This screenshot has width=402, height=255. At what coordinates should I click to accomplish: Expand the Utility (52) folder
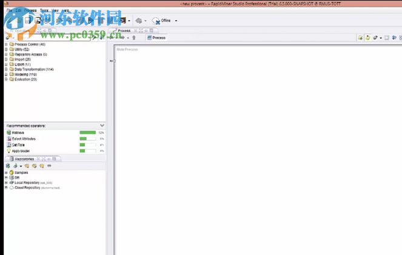pos(6,49)
